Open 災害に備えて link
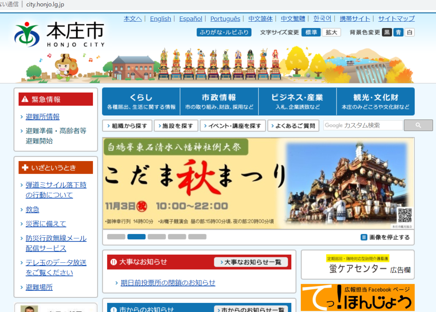 point(46,224)
